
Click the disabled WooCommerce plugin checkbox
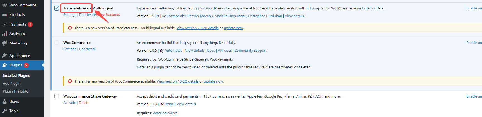pos(57,43)
